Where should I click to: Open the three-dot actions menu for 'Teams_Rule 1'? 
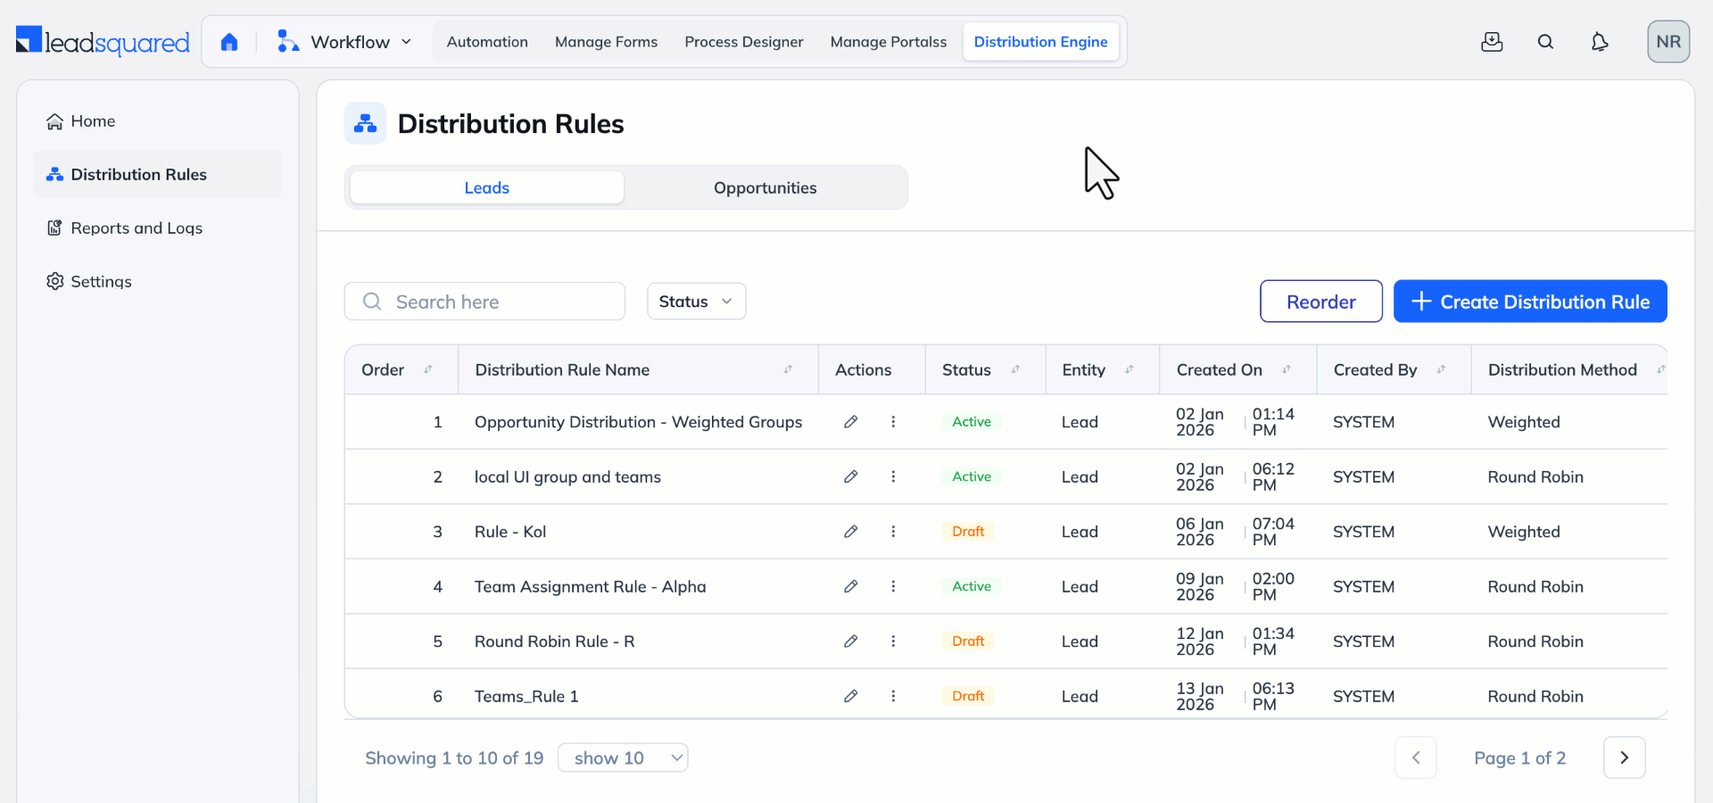click(893, 696)
